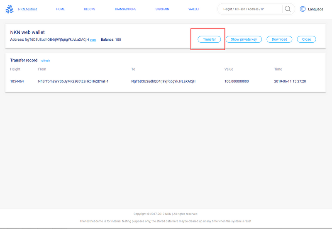Select the block height 1054464

tap(17, 81)
